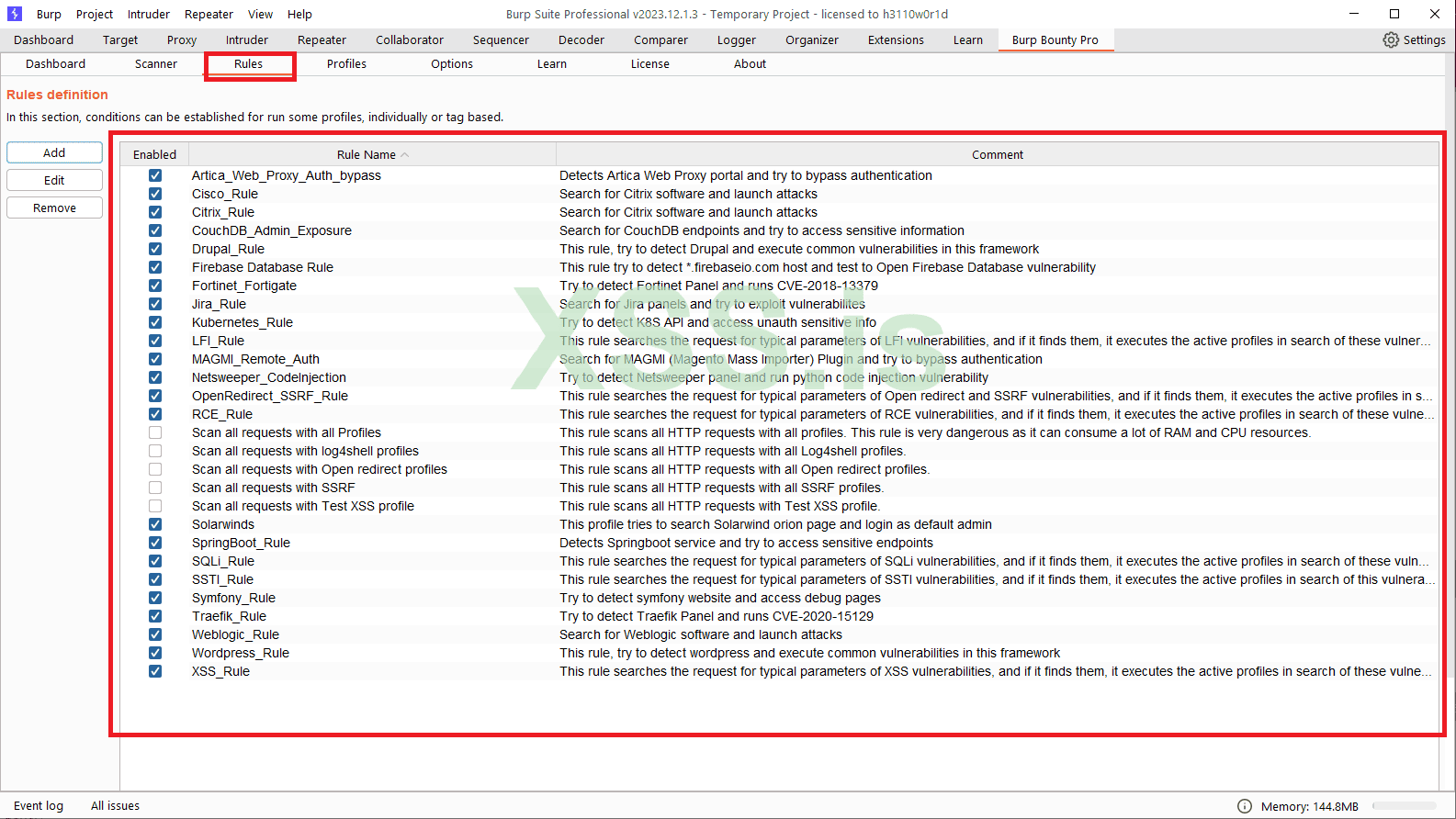Open the Project menu

click(x=95, y=14)
